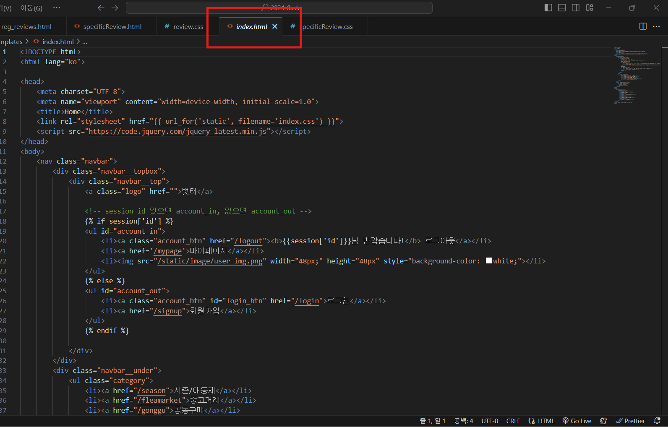Click the {% else %} line
Screen dimensions: 668x427
pyautogui.click(x=105, y=281)
